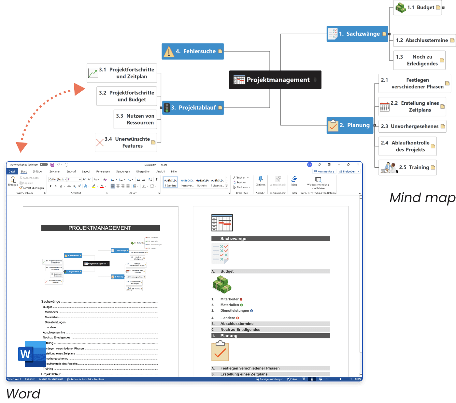Switch to the Referenzen tab

[103, 172]
